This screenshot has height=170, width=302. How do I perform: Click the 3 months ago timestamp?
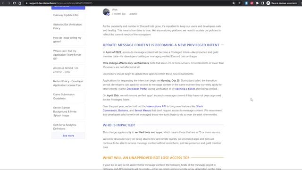(118, 14)
